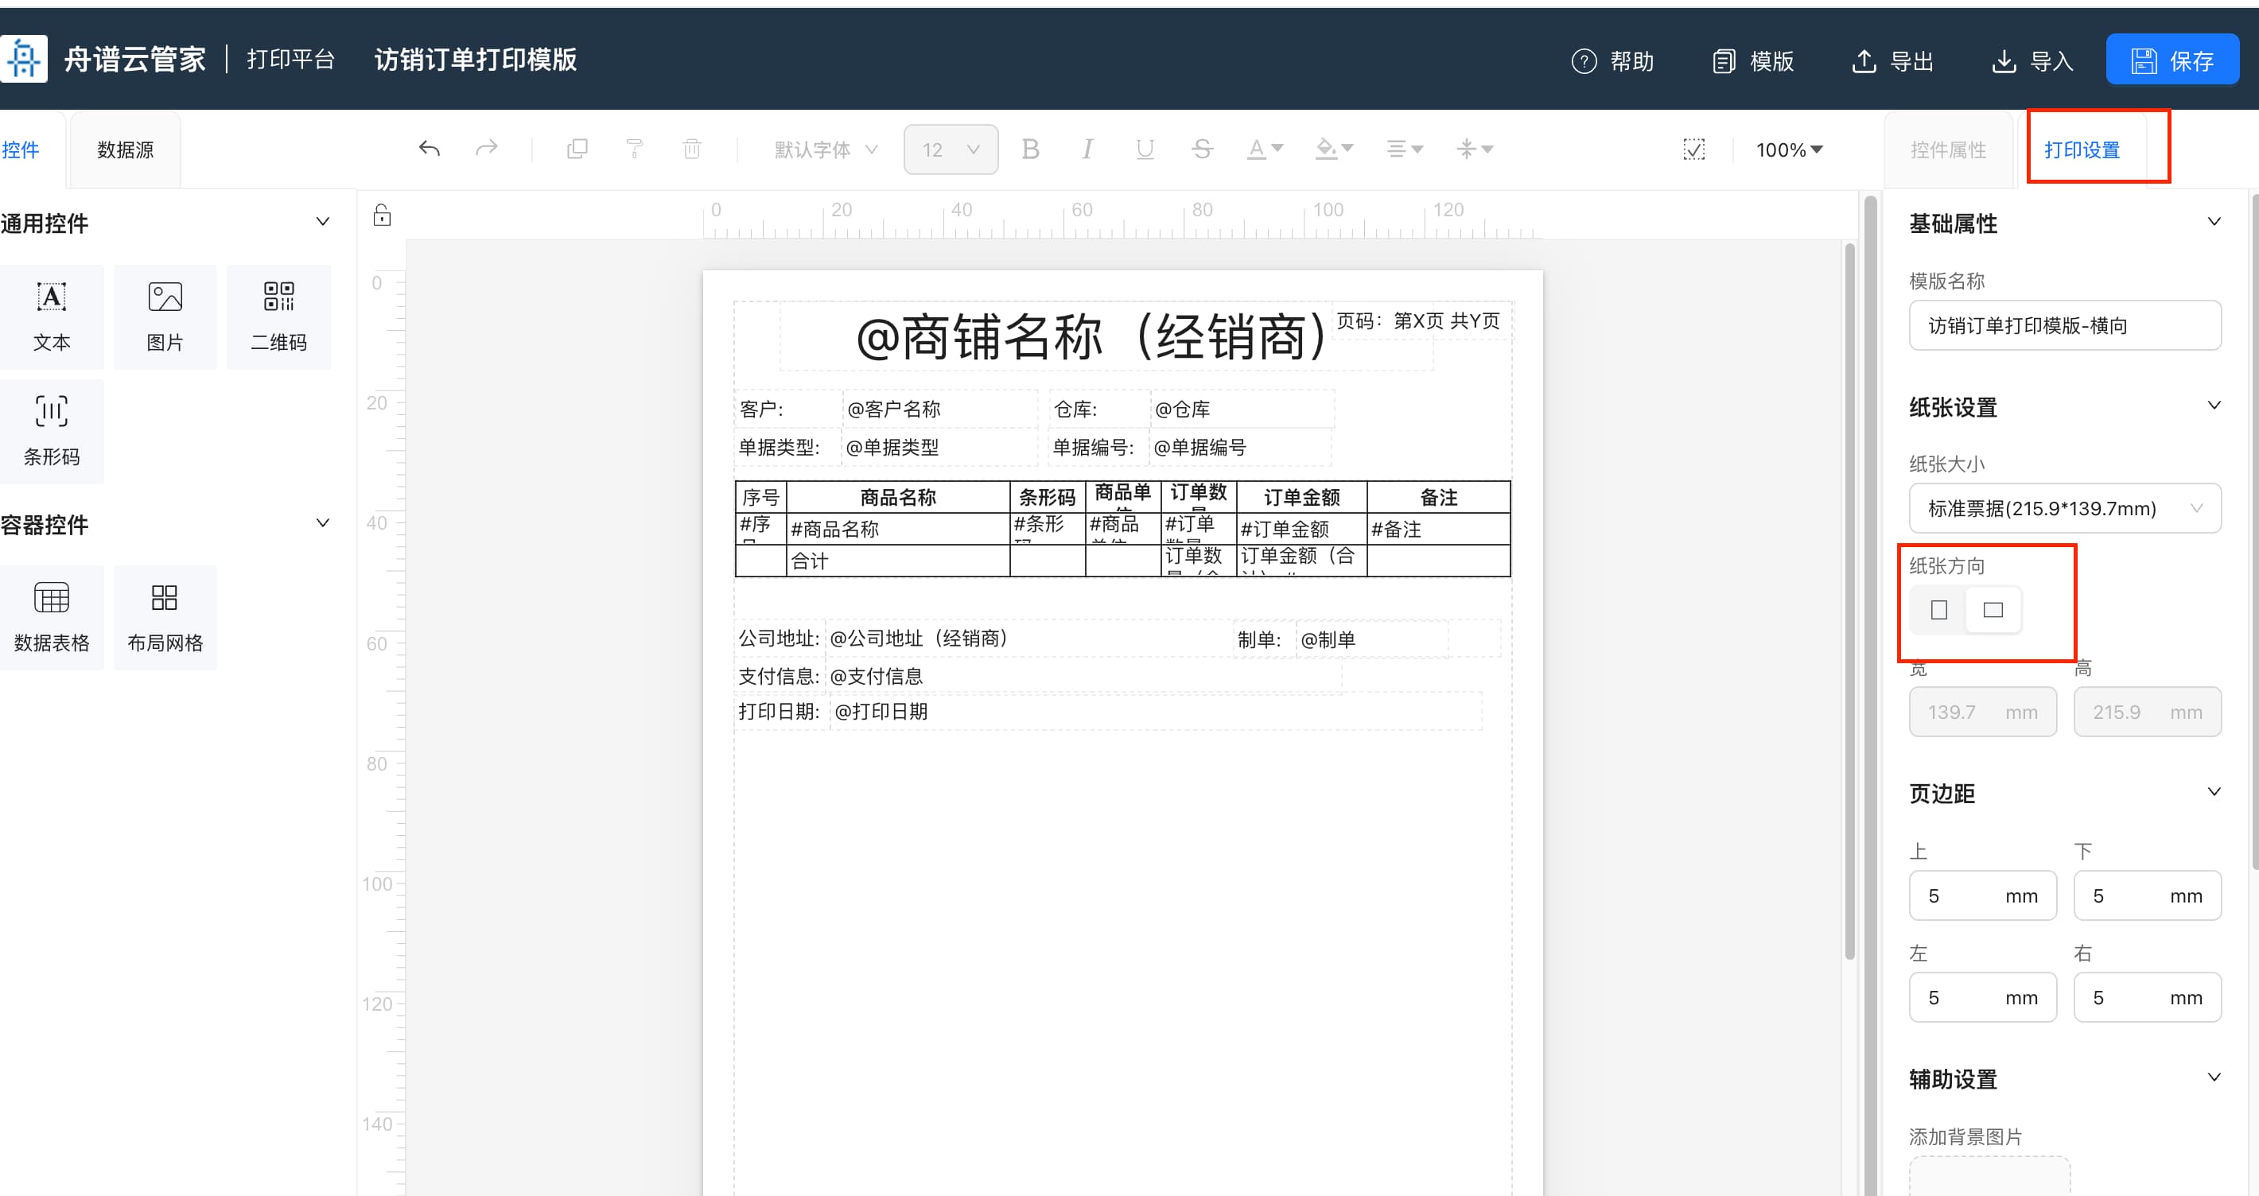This screenshot has height=1196, width=2259.
Task: Select the @打印日期 field on canvas
Action: [x=1156, y=711]
